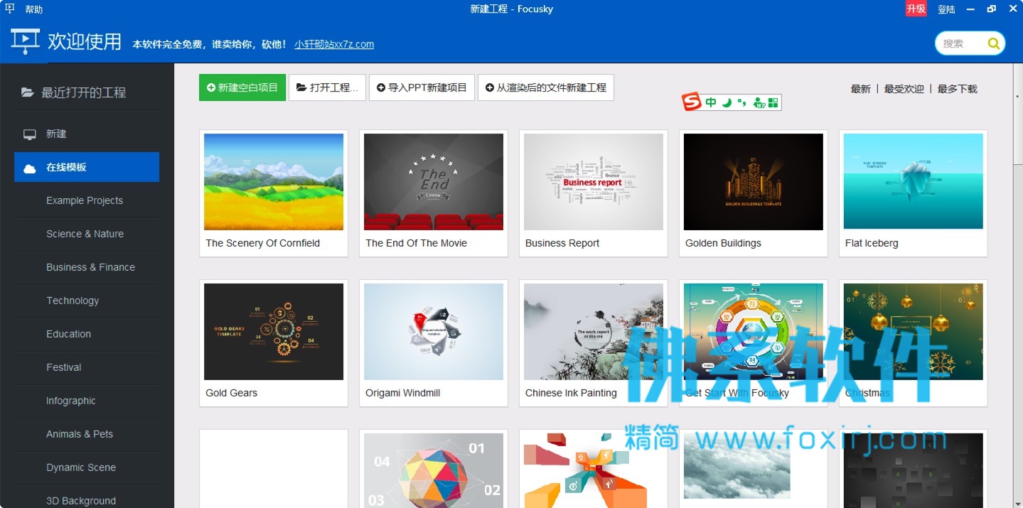Select the 新建 sidebar label
1023x508 pixels.
[56, 134]
